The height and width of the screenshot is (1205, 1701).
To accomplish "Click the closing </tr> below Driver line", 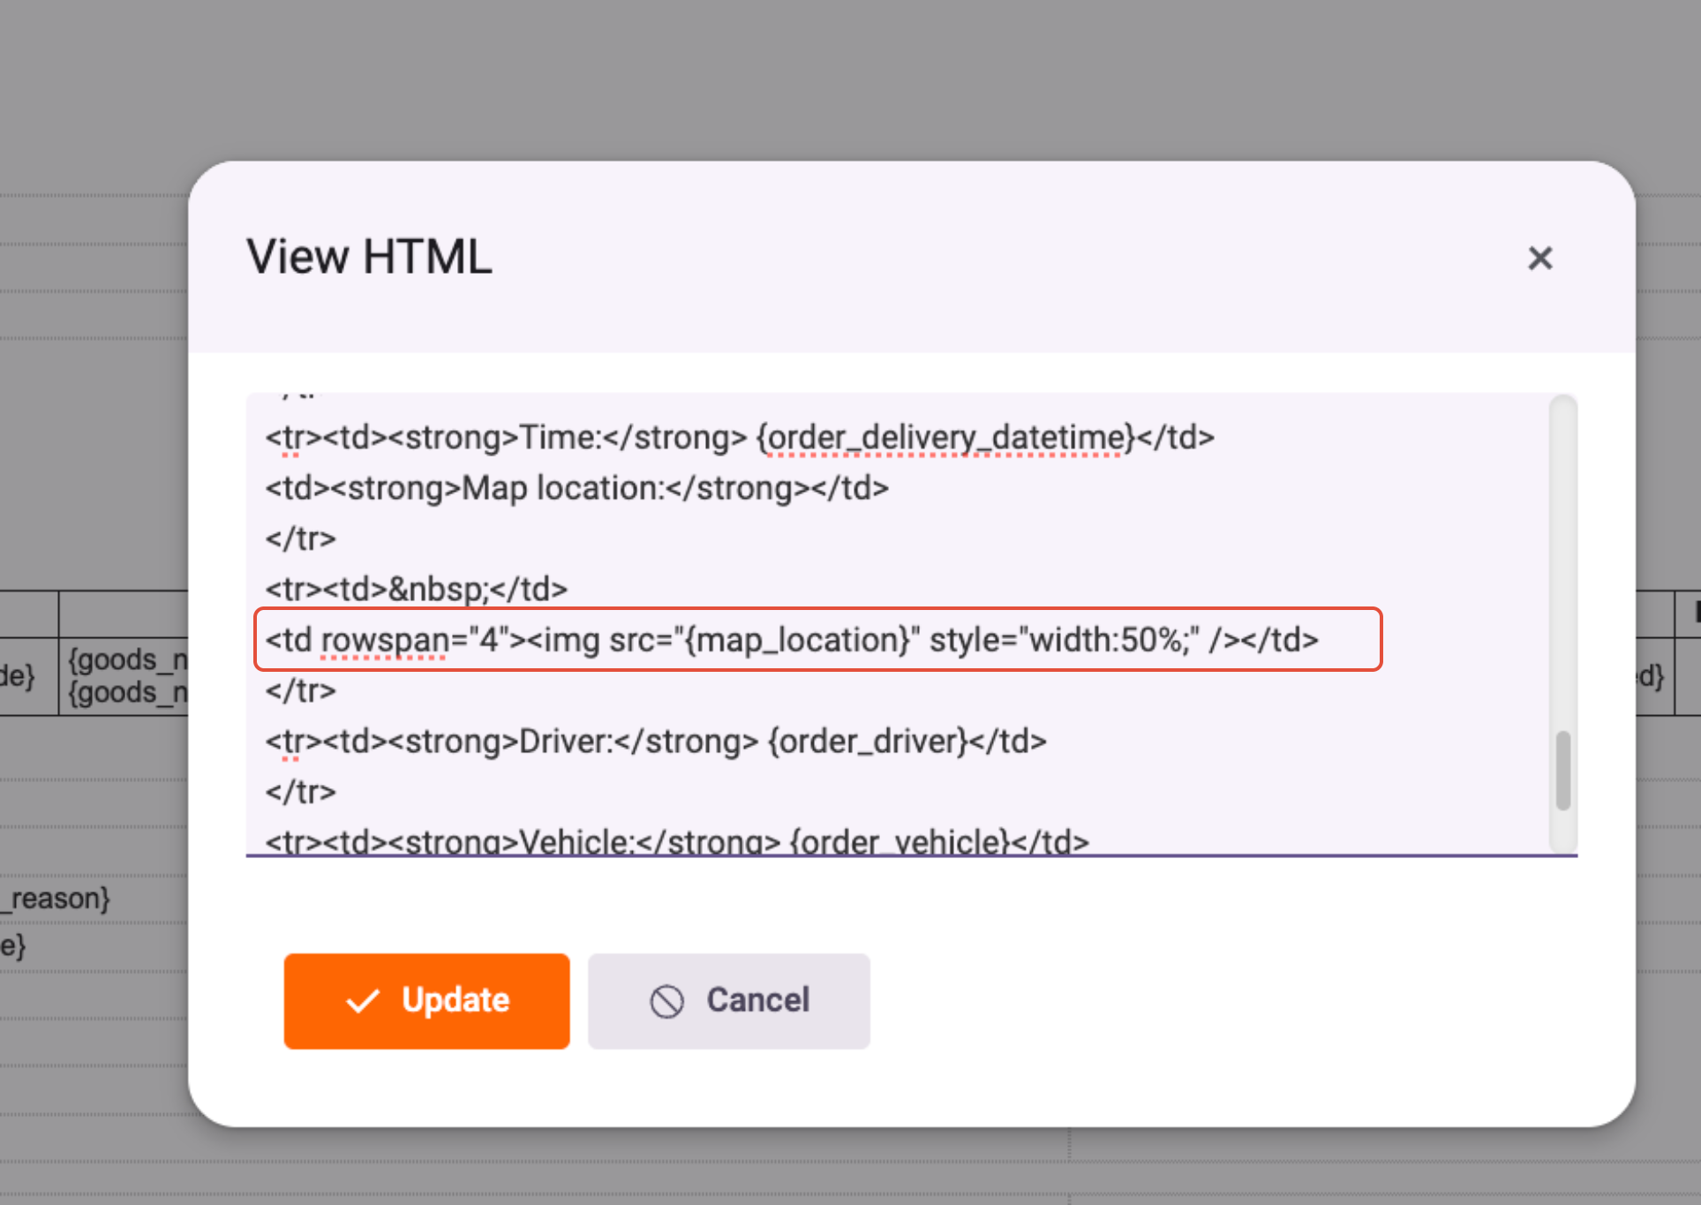I will click(301, 792).
